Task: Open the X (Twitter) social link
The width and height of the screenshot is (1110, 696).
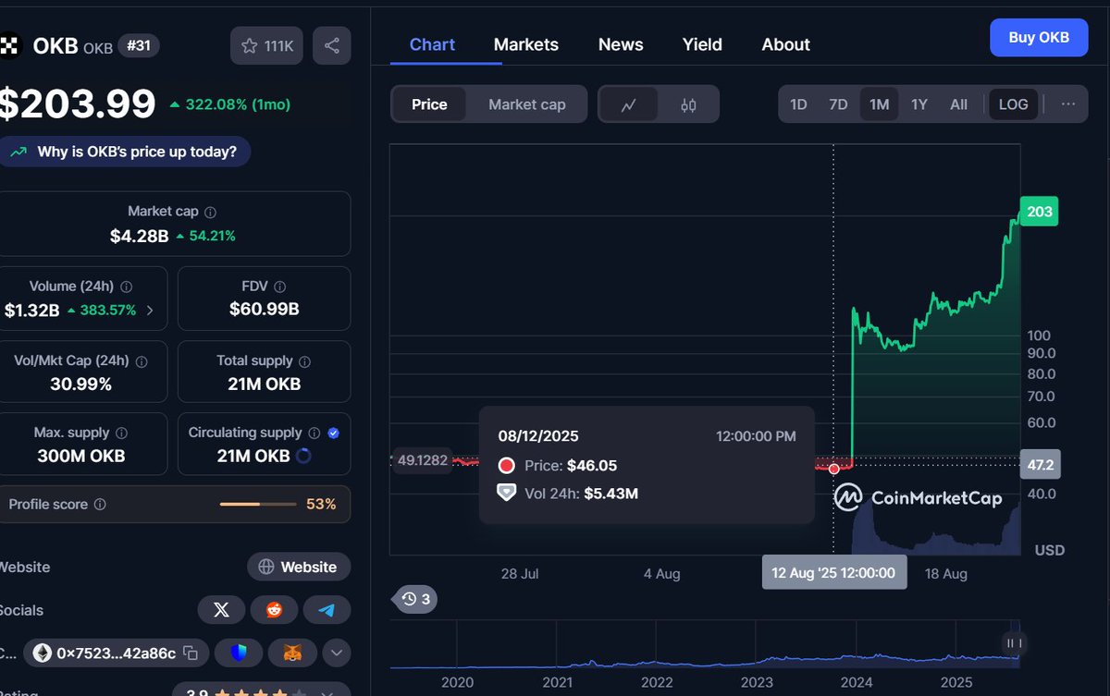Action: (221, 610)
